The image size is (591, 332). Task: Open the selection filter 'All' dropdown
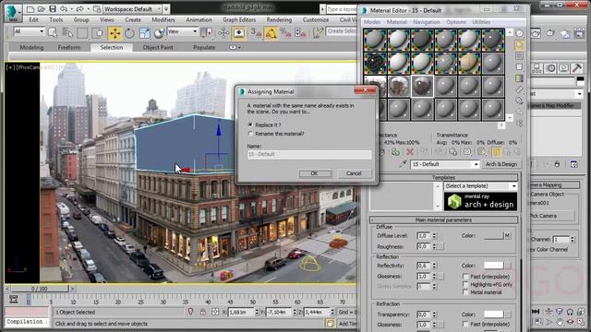pos(29,31)
